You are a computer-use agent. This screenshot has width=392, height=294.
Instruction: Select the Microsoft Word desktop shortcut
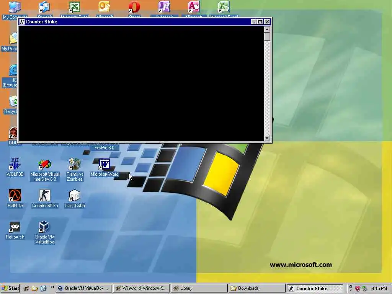[104, 164]
